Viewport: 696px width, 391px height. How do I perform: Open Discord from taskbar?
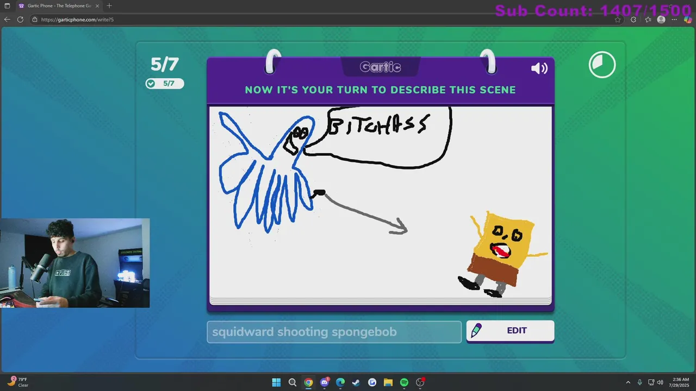[325, 382]
